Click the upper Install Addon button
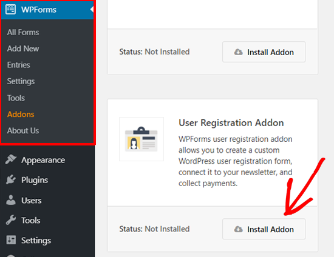Viewport: 334px width, 257px height. (x=264, y=52)
